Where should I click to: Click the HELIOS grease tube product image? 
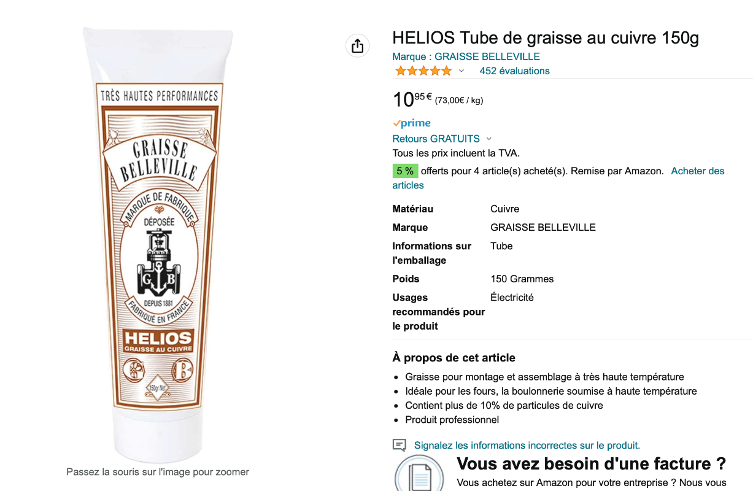click(160, 244)
